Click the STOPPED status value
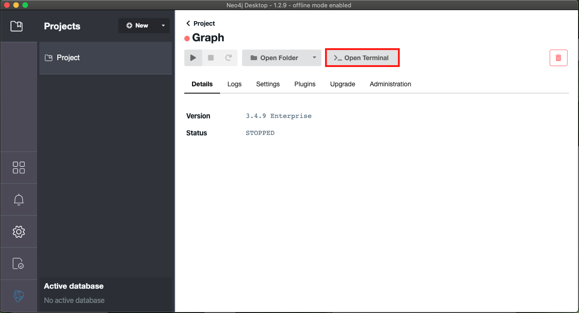579x313 pixels. (260, 133)
